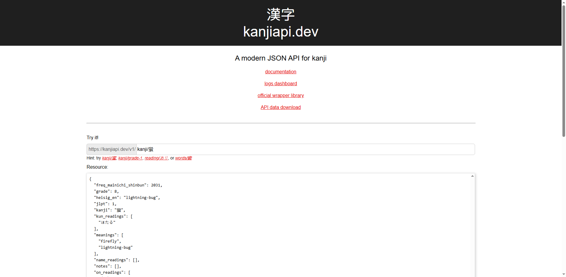Click the kanjiapi.dev site title
The width and height of the screenshot is (566, 277).
(x=280, y=32)
